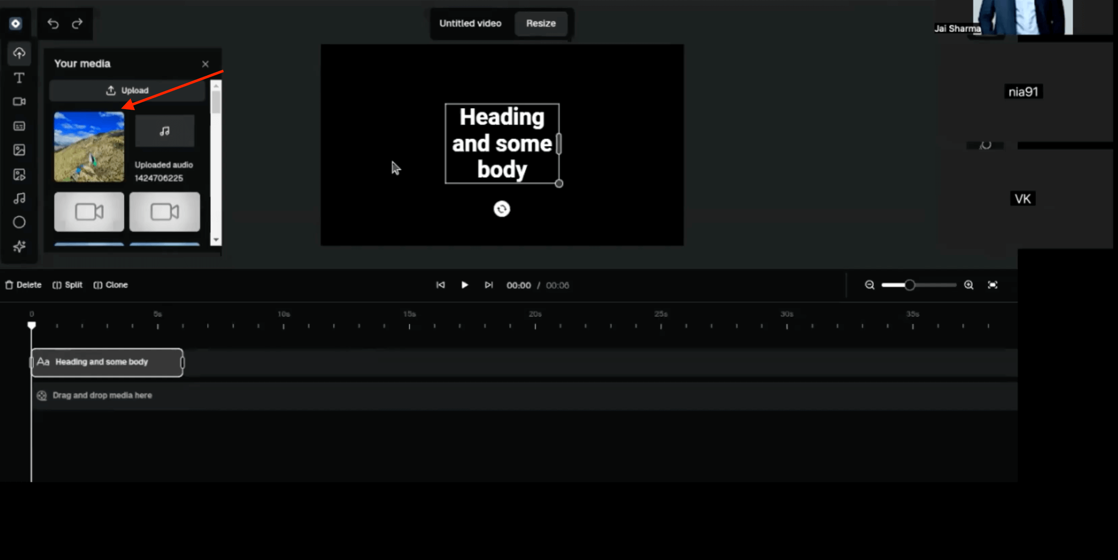Click scroll down arrow in media panel
The width and height of the screenshot is (1118, 560).
coord(216,240)
